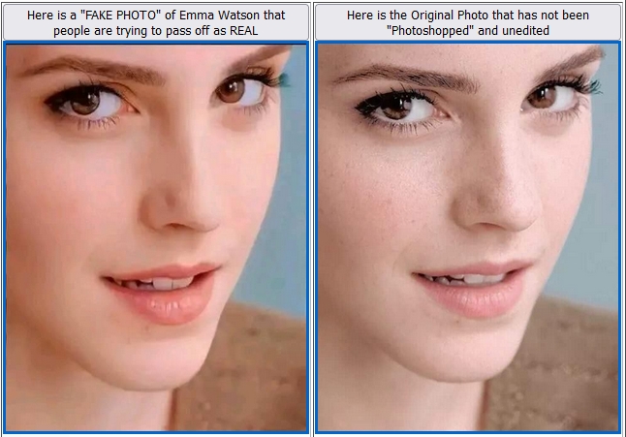Click the word "REAL" in left caption

coord(244,30)
